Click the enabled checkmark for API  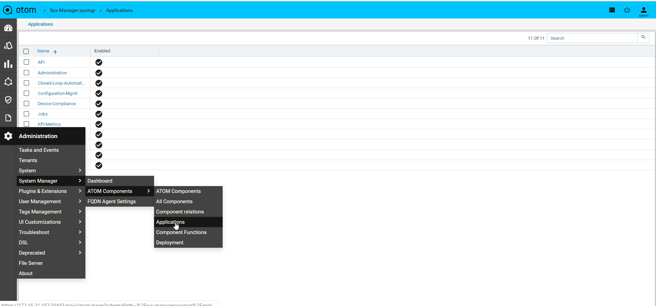tap(99, 62)
